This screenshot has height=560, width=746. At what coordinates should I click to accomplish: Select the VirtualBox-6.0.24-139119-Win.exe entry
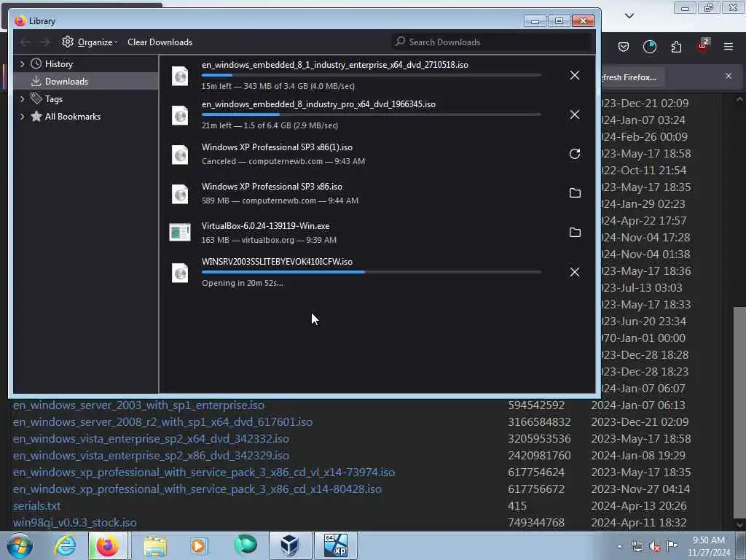point(377,233)
